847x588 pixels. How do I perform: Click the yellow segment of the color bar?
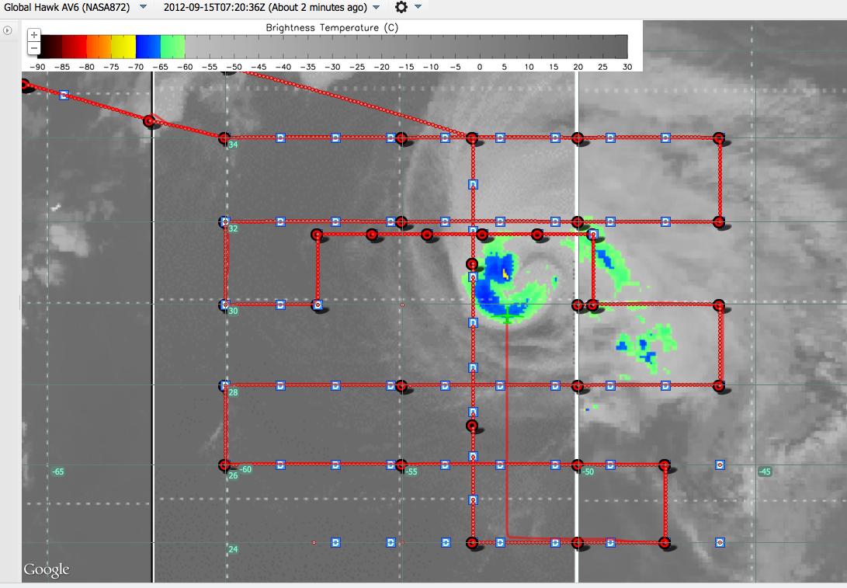pyautogui.click(x=123, y=47)
